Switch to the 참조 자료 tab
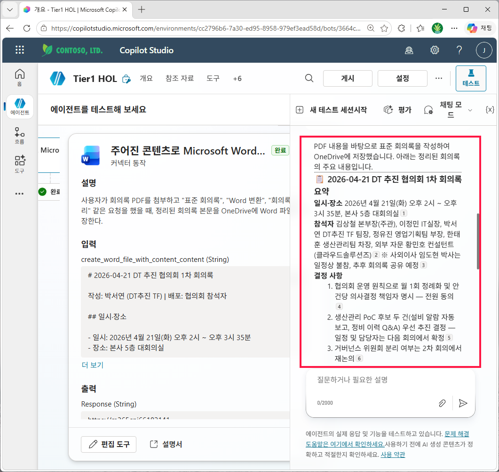This screenshot has width=499, height=472. click(x=180, y=78)
